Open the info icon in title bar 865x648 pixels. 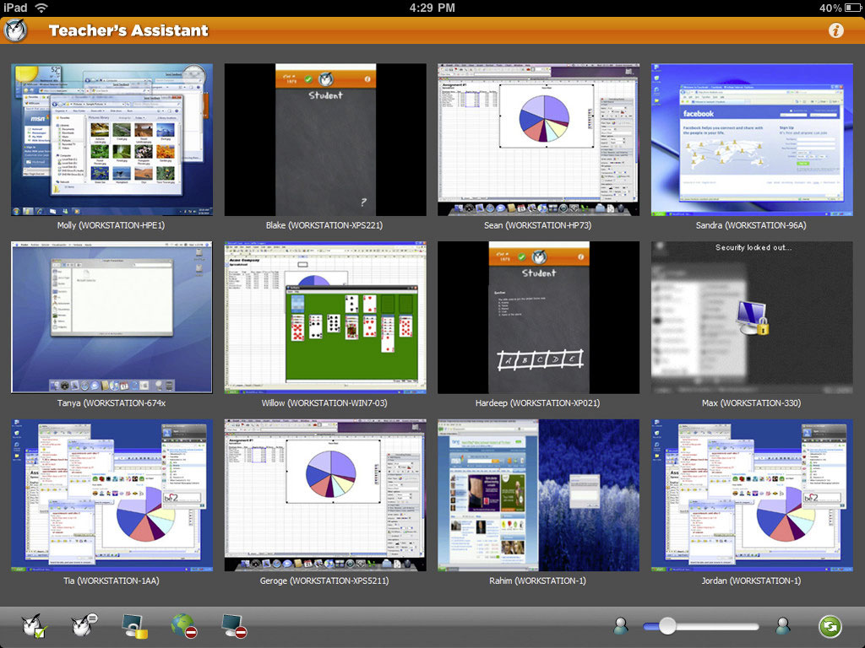pos(836,30)
